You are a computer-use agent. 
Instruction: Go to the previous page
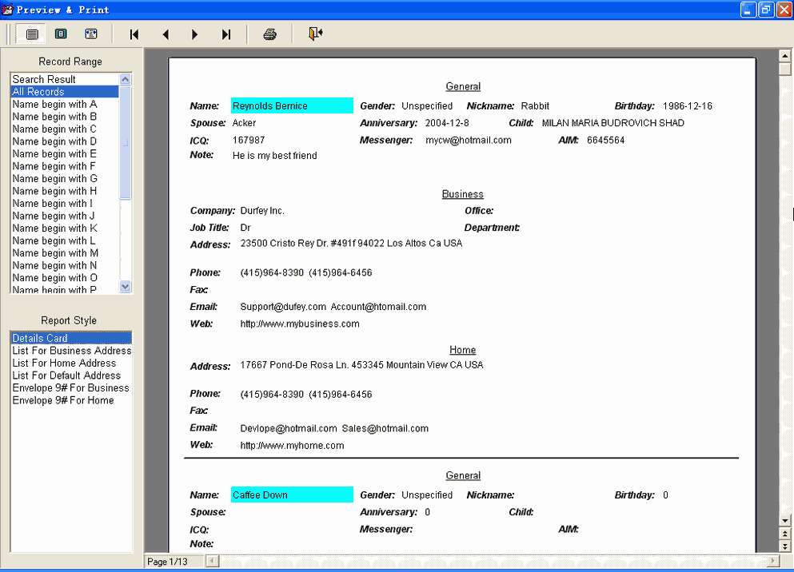(166, 34)
